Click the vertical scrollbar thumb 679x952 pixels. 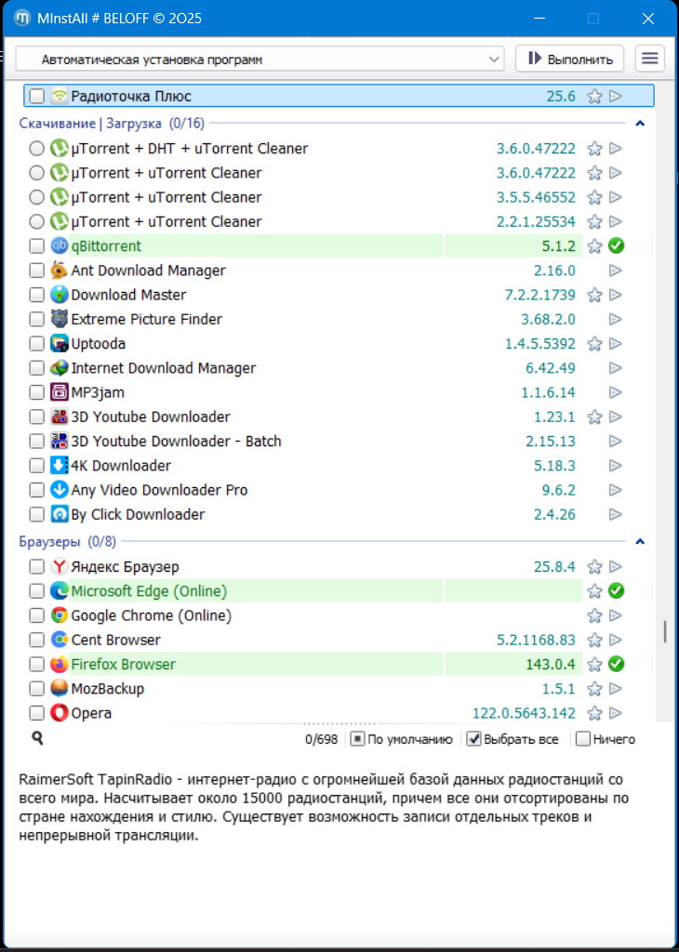coord(664,632)
